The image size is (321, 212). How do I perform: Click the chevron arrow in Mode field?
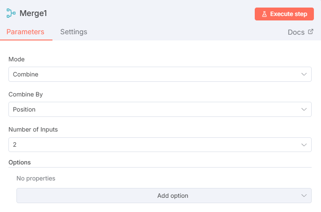point(304,74)
